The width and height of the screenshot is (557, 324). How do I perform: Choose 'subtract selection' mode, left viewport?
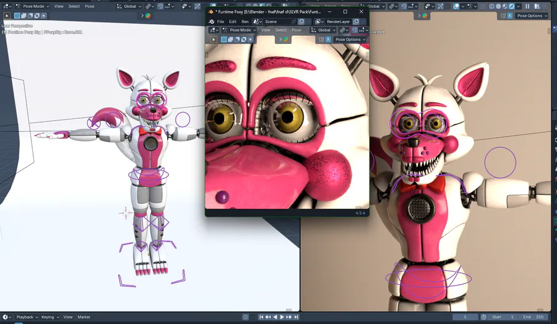30,15
